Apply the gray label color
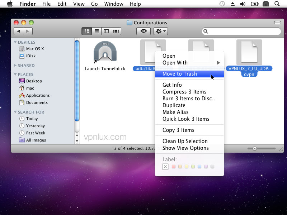The width and height of the screenshot is (287, 215). 212,166
